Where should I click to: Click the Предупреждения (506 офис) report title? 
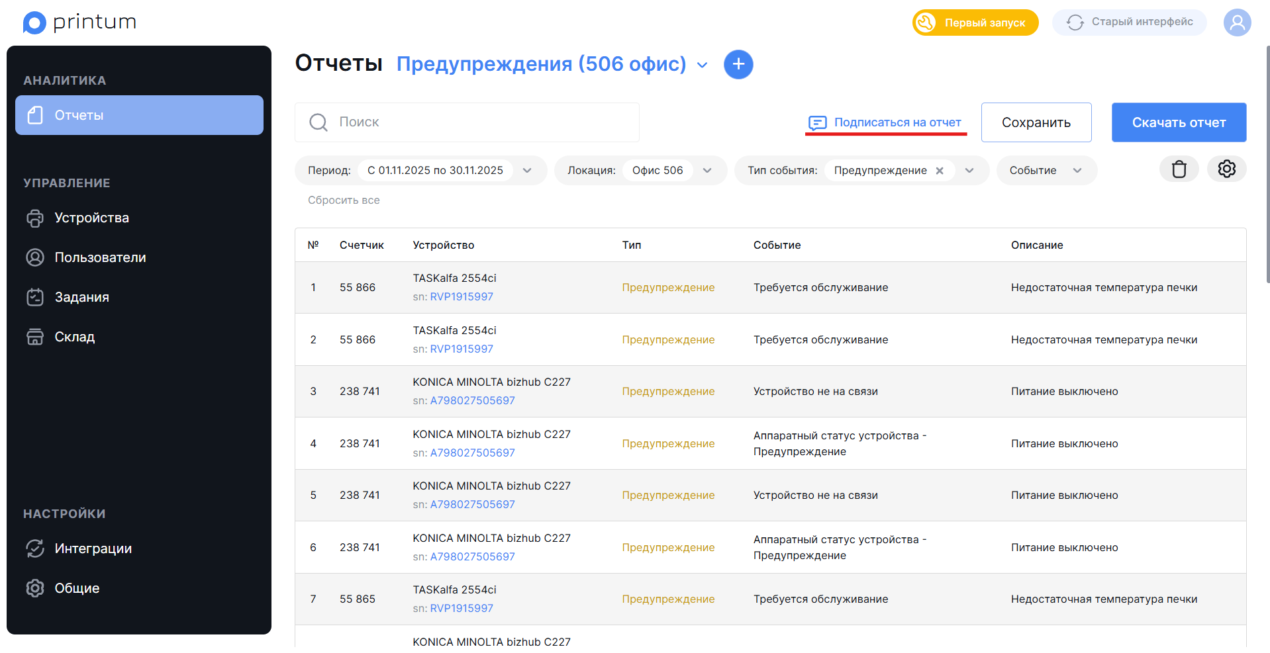(541, 64)
